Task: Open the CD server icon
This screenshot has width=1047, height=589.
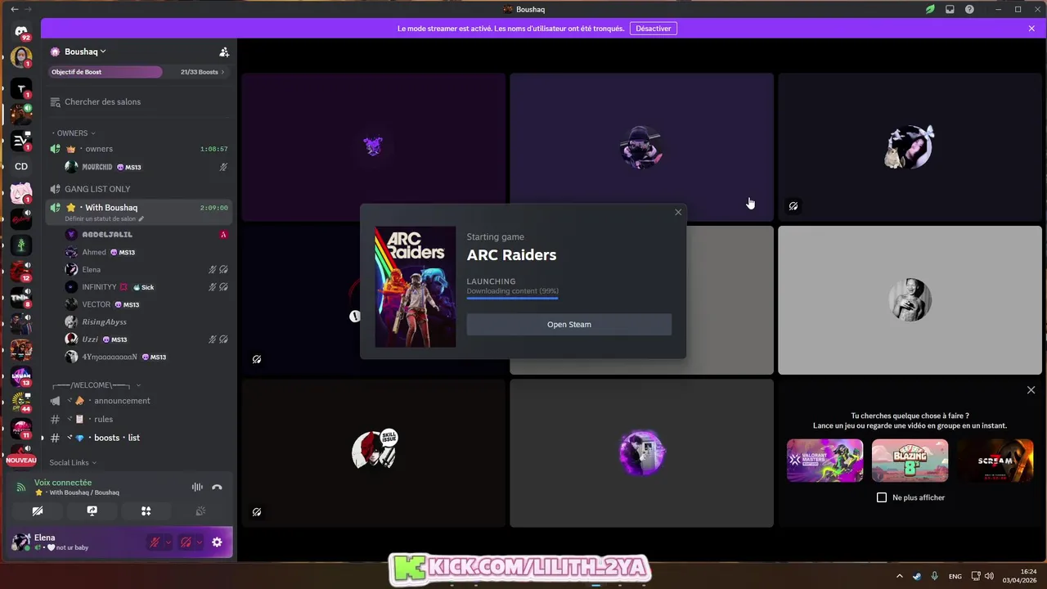Action: click(x=21, y=166)
